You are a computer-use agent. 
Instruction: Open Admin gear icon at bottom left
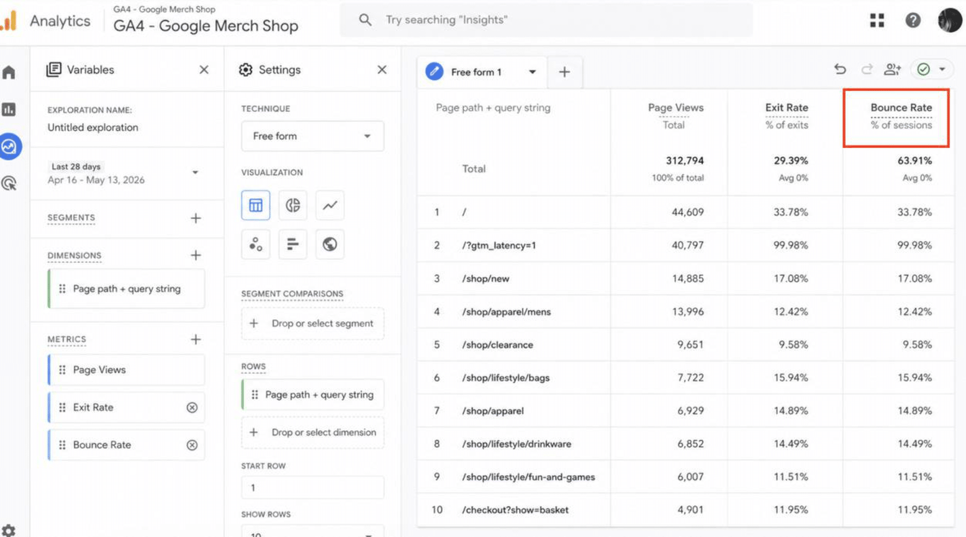pos(8,530)
